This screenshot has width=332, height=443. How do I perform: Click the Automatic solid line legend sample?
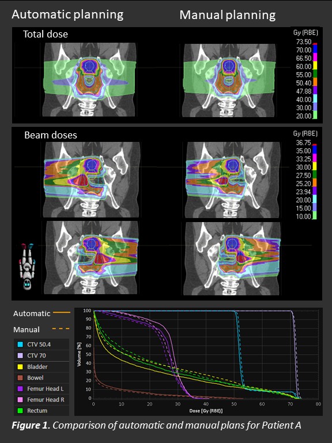pos(62,313)
